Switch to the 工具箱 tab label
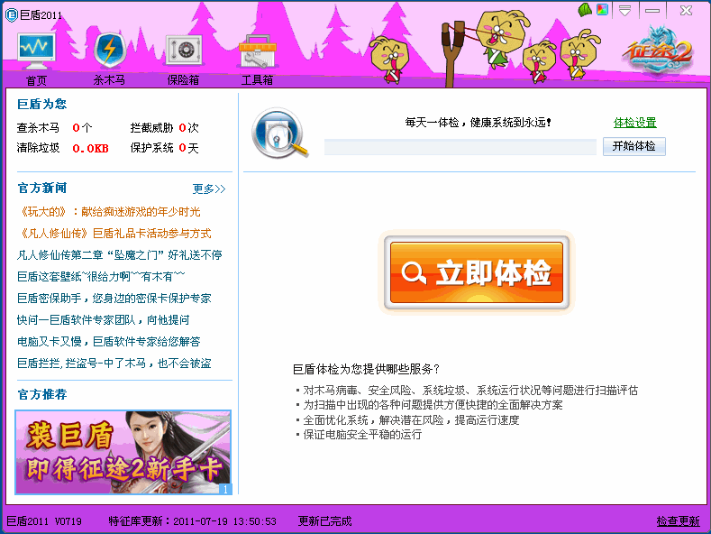 pos(257,80)
